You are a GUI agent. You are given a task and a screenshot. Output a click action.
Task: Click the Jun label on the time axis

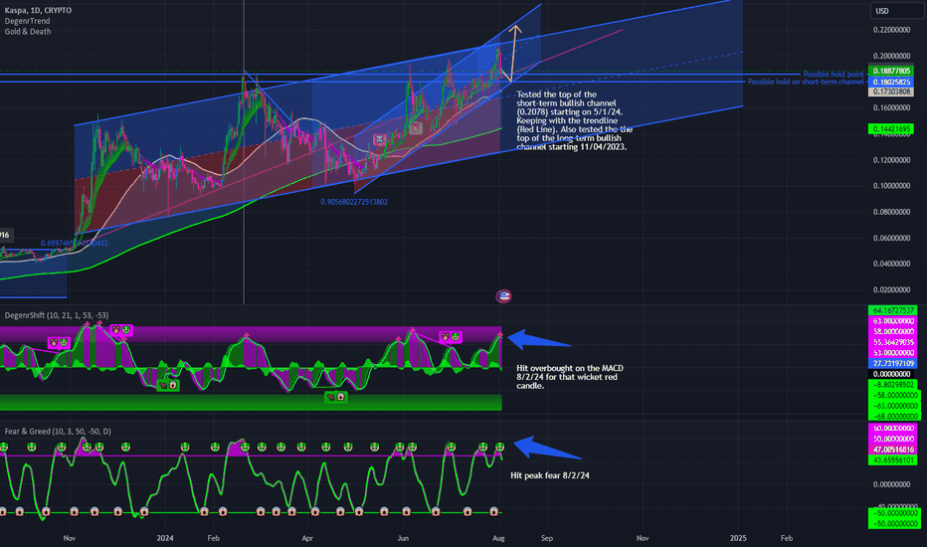coord(403,538)
